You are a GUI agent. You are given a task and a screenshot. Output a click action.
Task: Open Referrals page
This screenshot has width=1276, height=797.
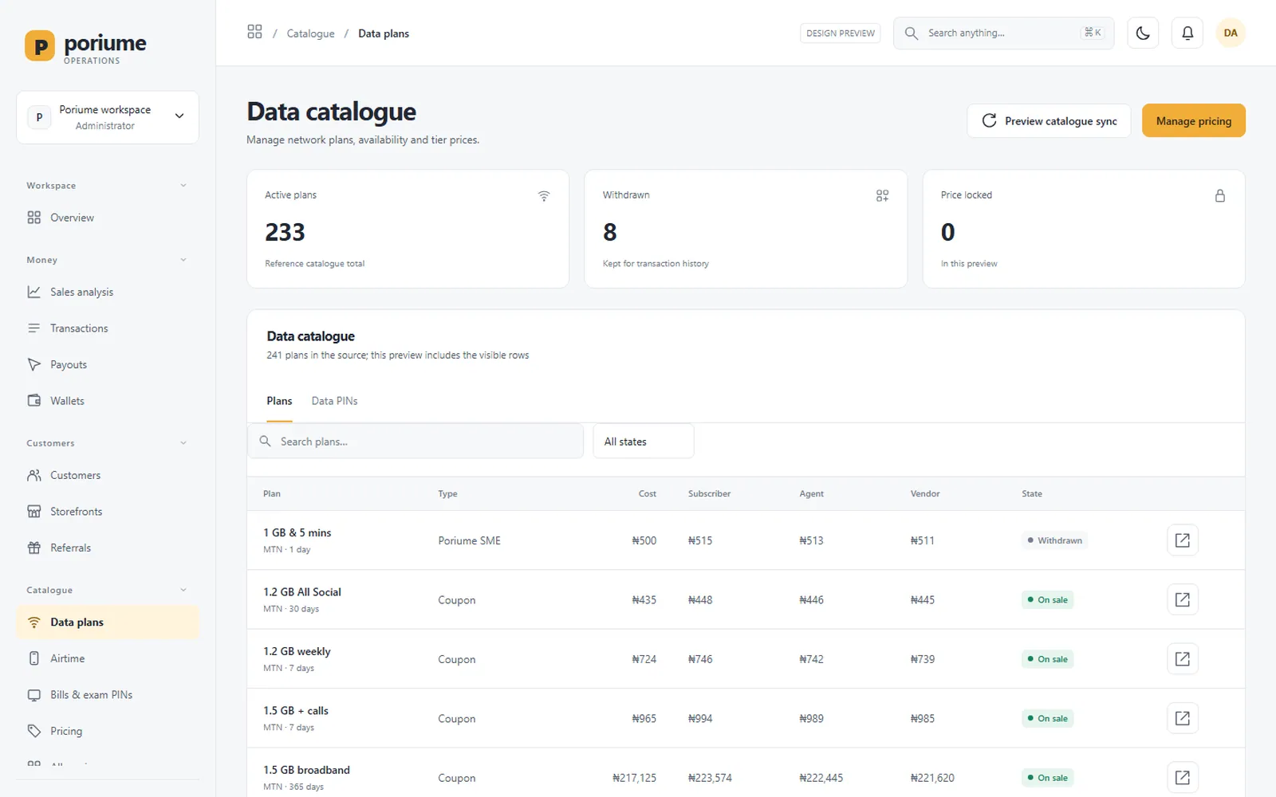click(x=108, y=548)
